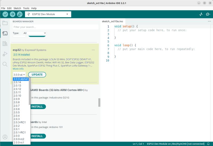Choose version 2.0.1 from list
213x146 pixels.
[21, 129]
